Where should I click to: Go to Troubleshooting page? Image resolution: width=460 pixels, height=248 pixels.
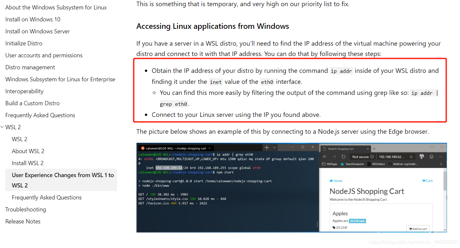[26, 209]
